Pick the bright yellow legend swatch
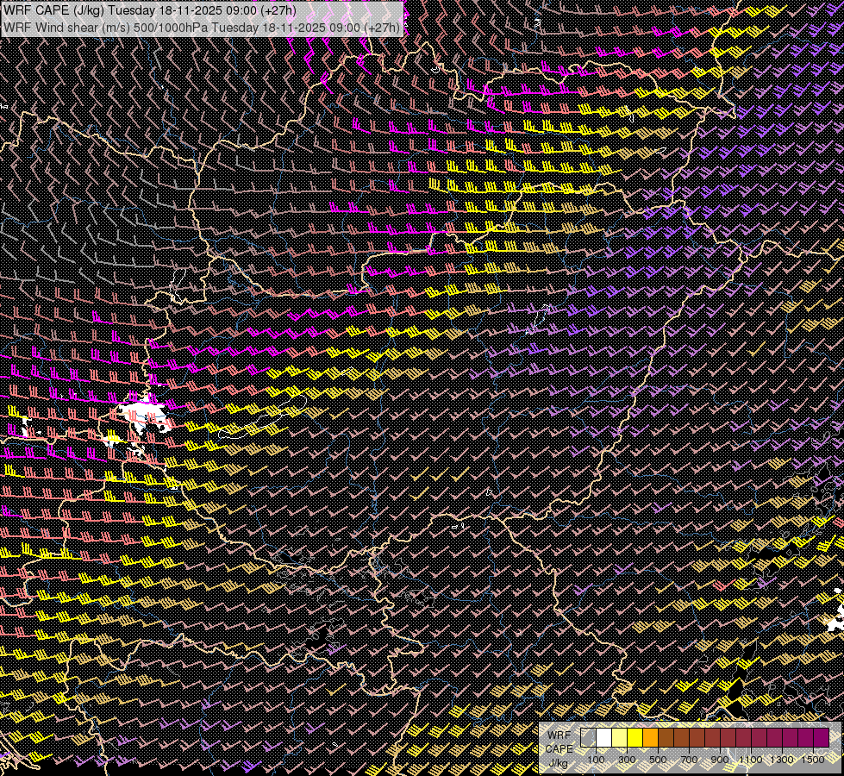 pos(635,737)
